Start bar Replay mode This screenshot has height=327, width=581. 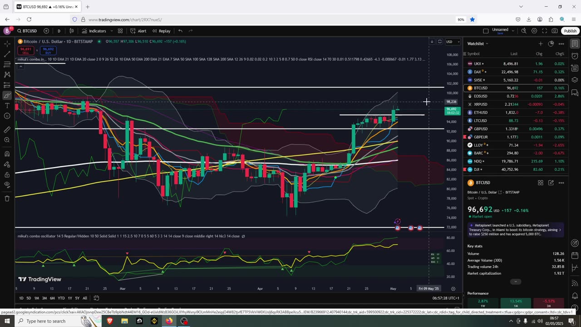coord(161,31)
